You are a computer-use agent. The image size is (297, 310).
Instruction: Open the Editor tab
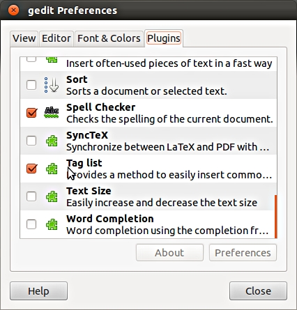pos(56,38)
